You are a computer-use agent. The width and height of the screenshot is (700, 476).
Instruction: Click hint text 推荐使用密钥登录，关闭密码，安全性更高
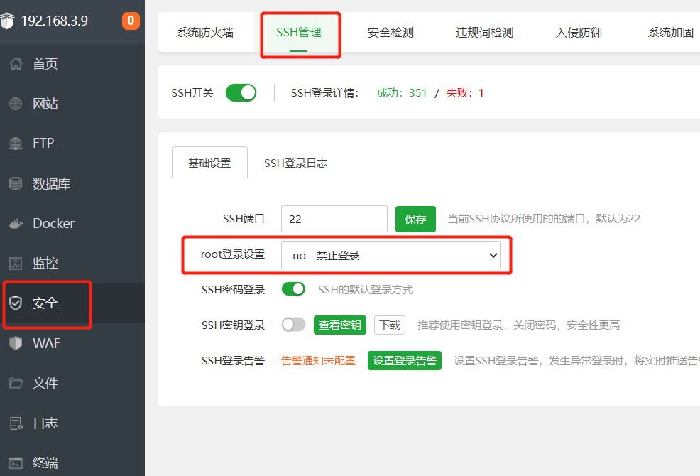[519, 325]
